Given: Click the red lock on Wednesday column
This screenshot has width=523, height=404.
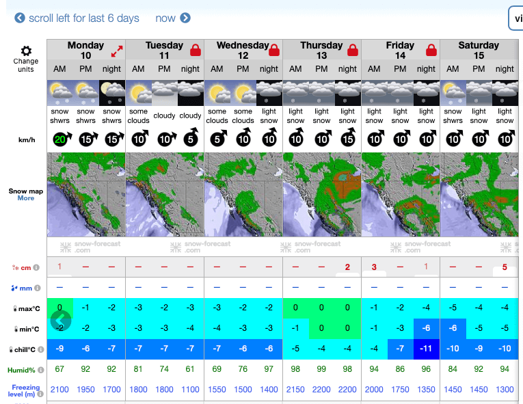Looking at the screenshot, I should pyautogui.click(x=274, y=50).
